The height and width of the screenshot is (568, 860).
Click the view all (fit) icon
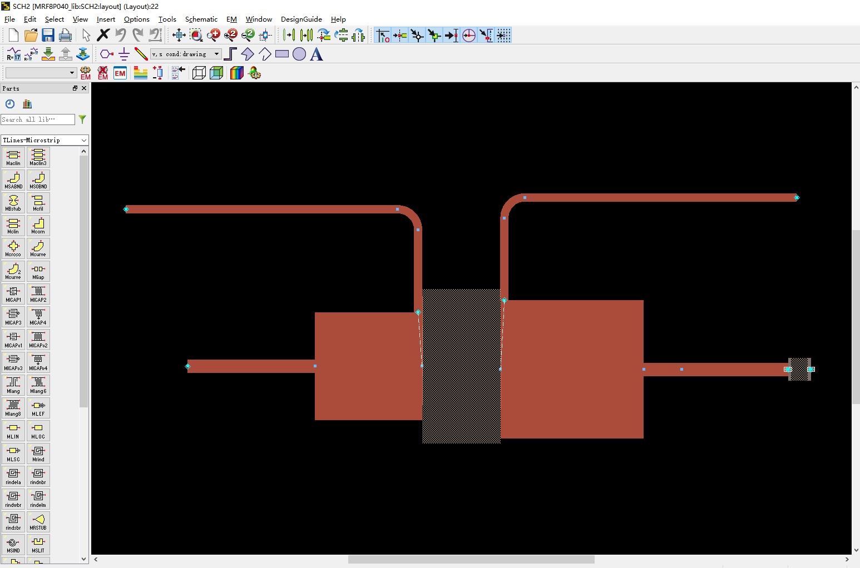click(x=179, y=36)
